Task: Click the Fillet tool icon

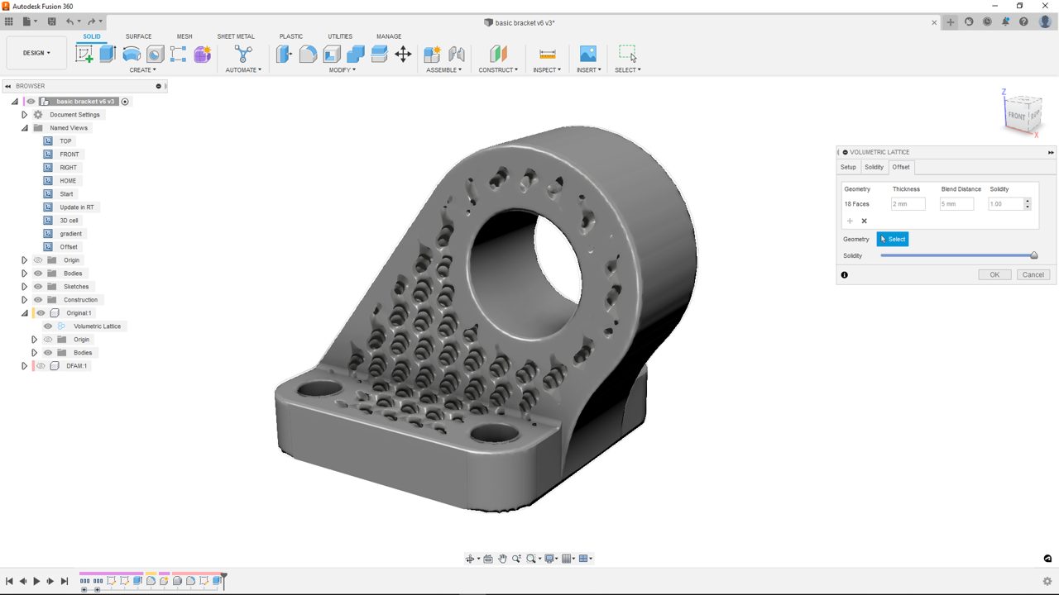Action: coord(308,55)
